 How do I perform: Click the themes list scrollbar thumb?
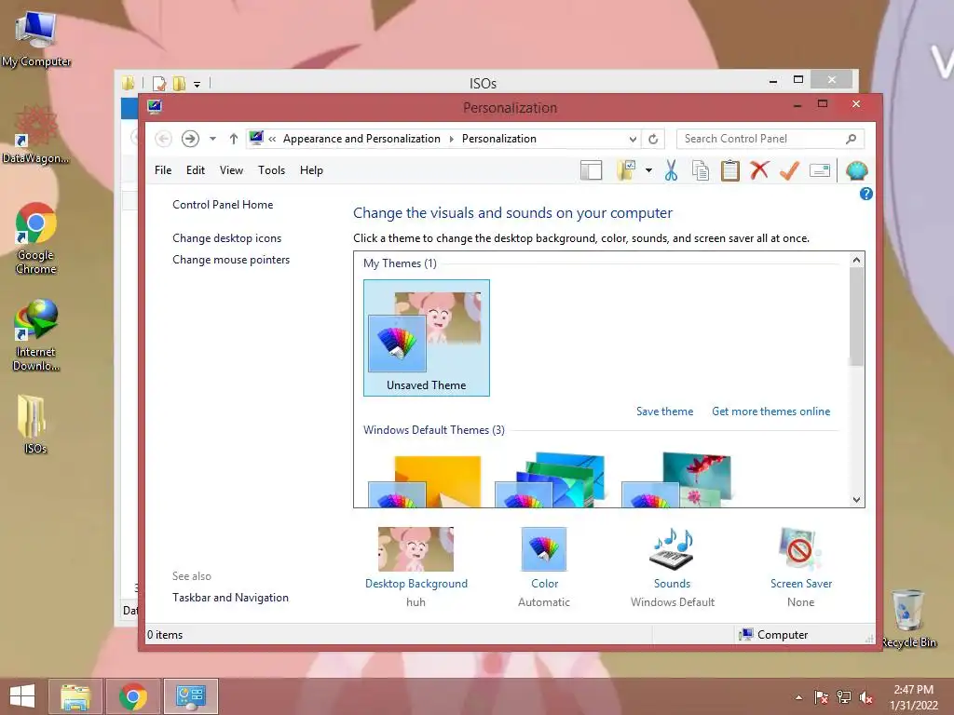coord(857,317)
